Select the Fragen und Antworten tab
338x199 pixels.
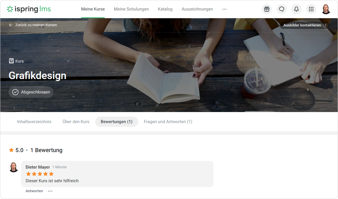point(168,122)
